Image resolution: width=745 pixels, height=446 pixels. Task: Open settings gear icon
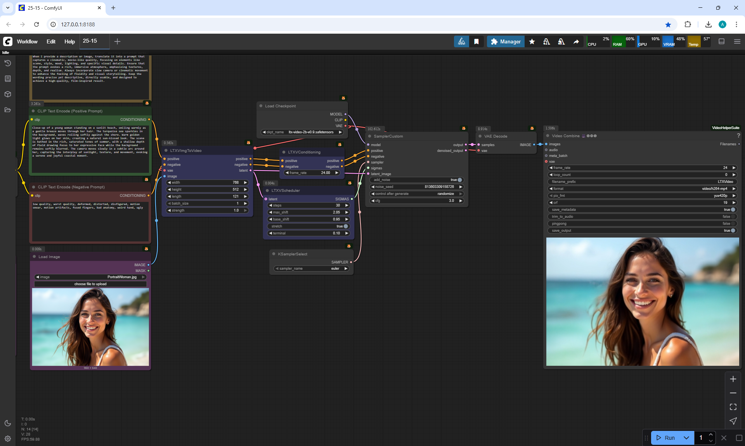8,439
